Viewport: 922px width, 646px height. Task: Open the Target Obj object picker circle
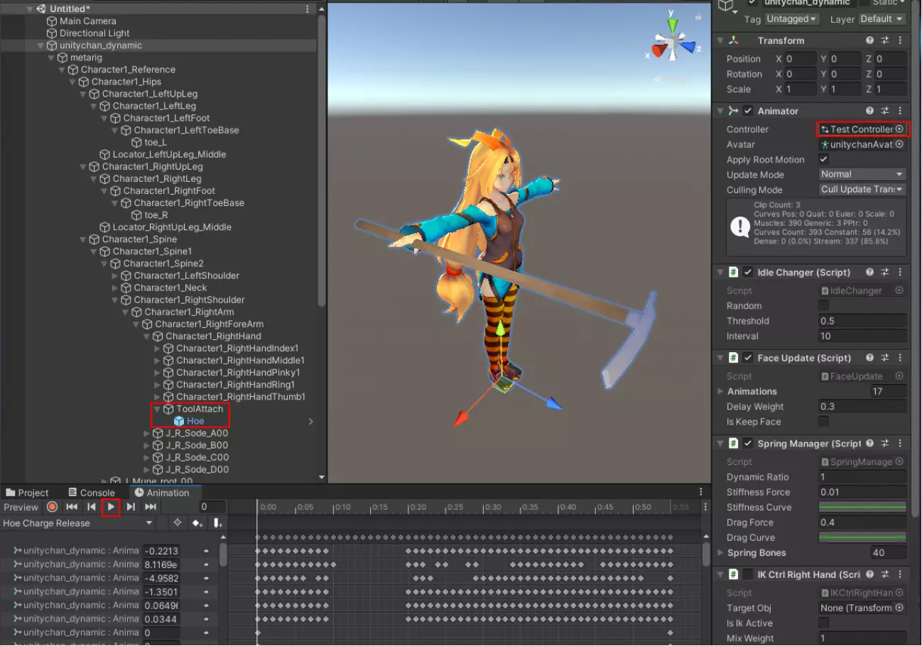[899, 608]
